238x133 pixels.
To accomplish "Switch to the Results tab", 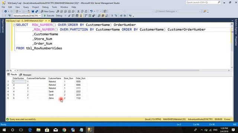I will [12, 75].
